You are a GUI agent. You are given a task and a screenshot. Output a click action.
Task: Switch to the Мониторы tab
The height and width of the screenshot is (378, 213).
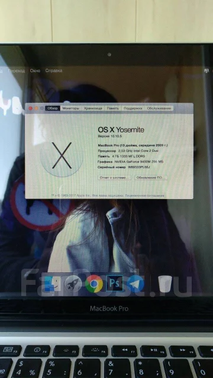[71, 108]
